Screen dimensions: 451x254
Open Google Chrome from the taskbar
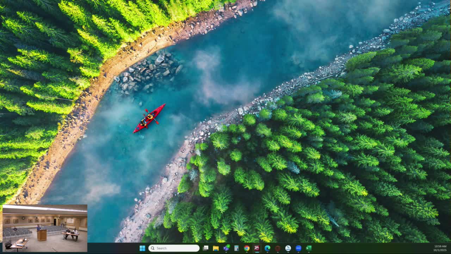(247, 248)
